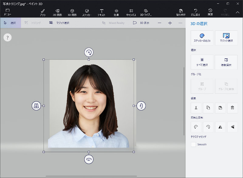Viewport: 243px width, 178px height.
Task: Click the ステッカーの追加 button
Action: (202, 38)
